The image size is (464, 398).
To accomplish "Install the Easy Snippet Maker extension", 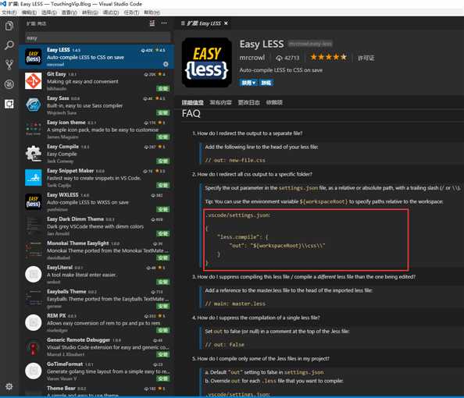I will click(163, 185).
